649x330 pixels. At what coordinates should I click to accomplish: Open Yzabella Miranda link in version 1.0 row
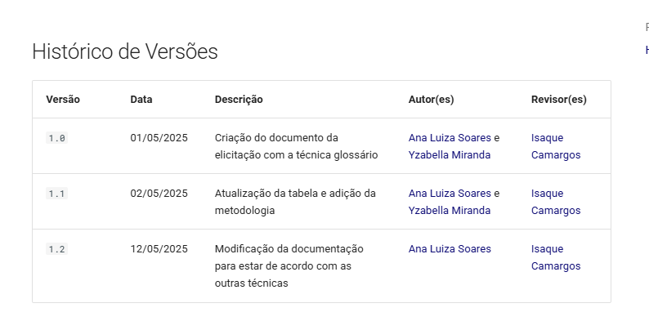450,154
